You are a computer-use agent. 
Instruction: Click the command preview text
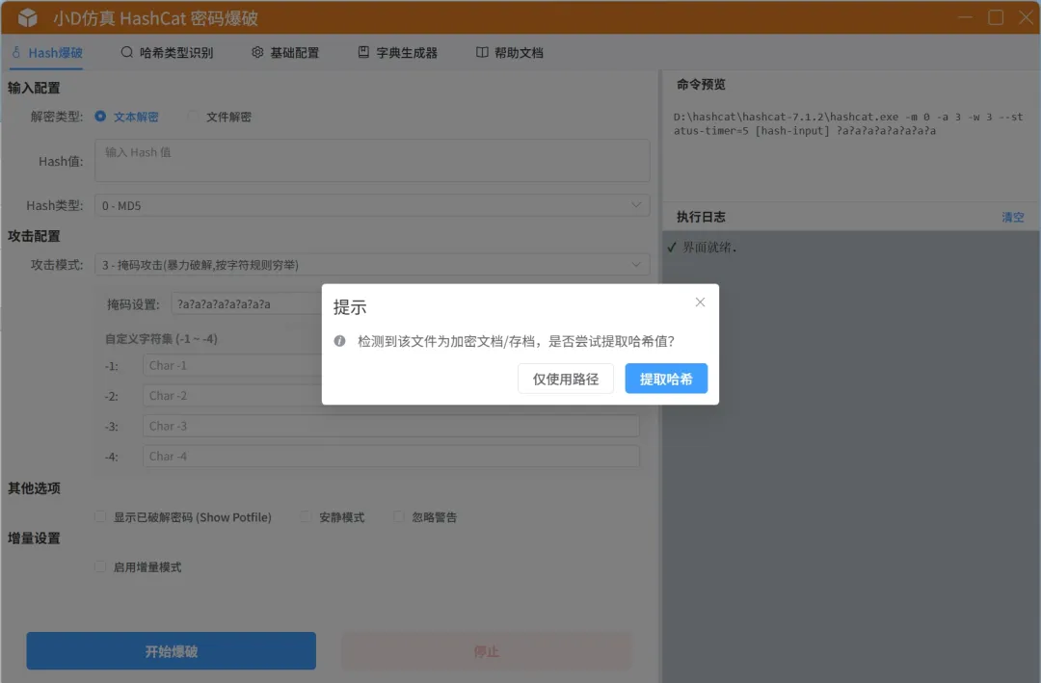tap(848, 123)
